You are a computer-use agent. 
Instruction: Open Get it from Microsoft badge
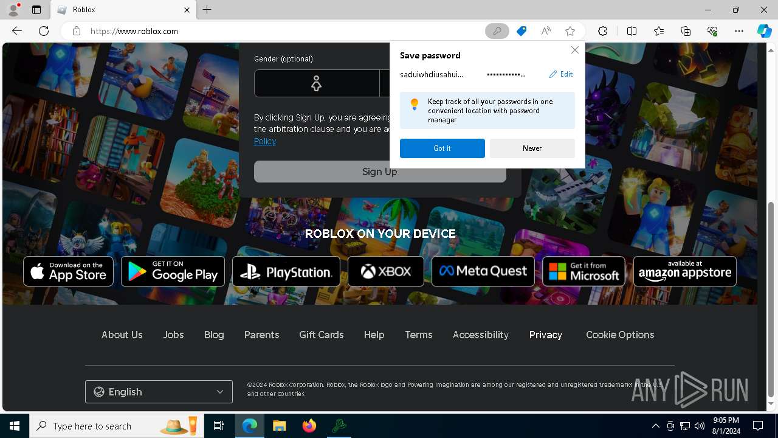(583, 271)
